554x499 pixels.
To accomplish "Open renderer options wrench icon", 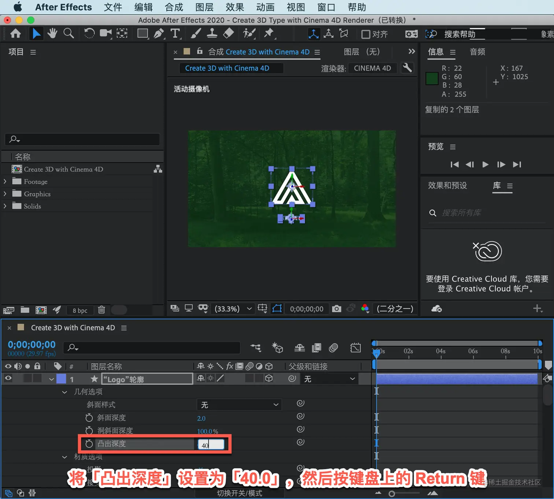I will (407, 68).
